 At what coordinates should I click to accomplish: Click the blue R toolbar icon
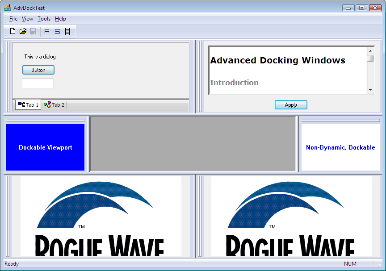point(47,31)
